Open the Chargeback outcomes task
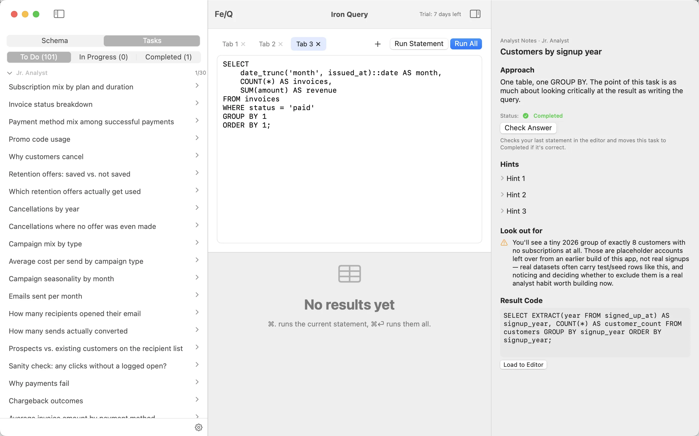 pos(104,401)
